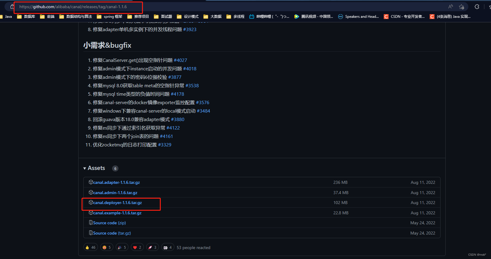Click package icon beside canal.admin file
Image resolution: width=491 pixels, height=259 pixels.
pyautogui.click(x=91, y=192)
